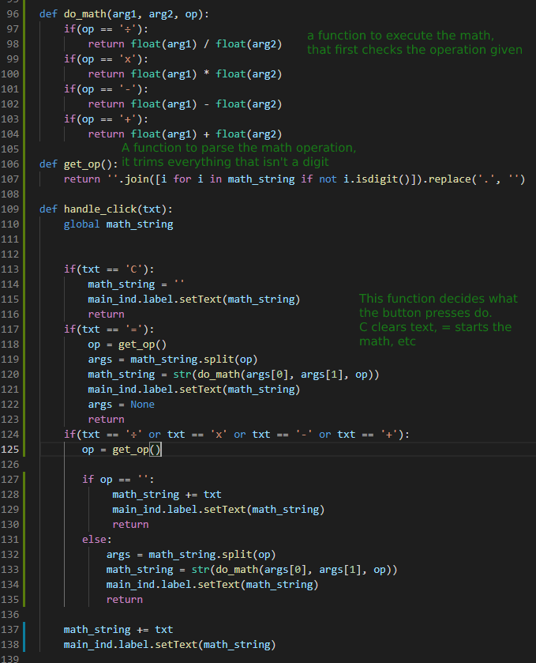Screen dimensions: 536x663
Task: Click split(op) on line 119
Action: coord(231,360)
